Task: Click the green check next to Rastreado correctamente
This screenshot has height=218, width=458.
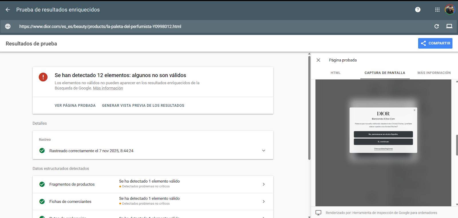Action: point(42,150)
